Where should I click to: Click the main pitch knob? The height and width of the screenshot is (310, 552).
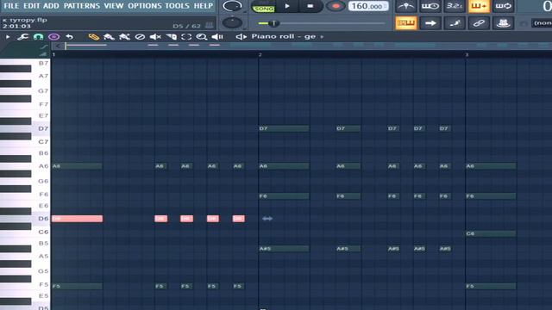(232, 22)
